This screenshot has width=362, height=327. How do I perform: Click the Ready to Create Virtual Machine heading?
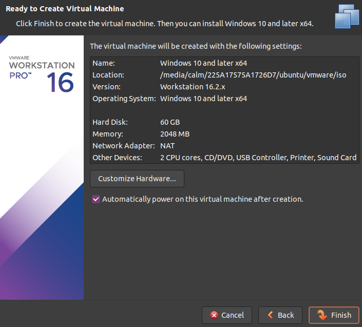pyautogui.click(x=65, y=9)
